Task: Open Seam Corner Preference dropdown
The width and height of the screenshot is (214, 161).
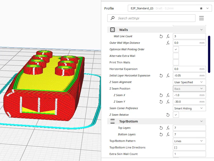Action: pyautogui.click(x=189, y=108)
